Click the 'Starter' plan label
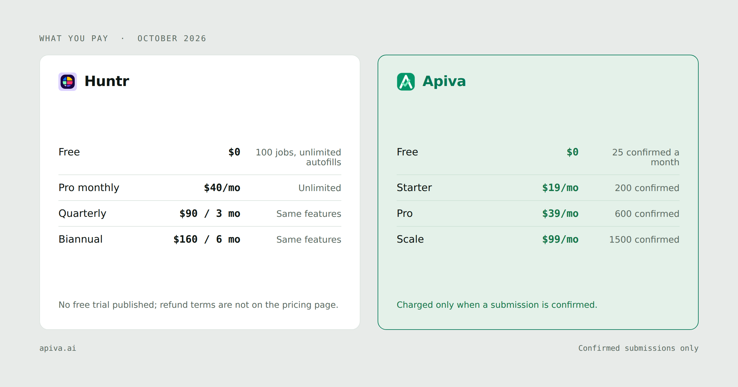738x387 pixels. (414, 188)
